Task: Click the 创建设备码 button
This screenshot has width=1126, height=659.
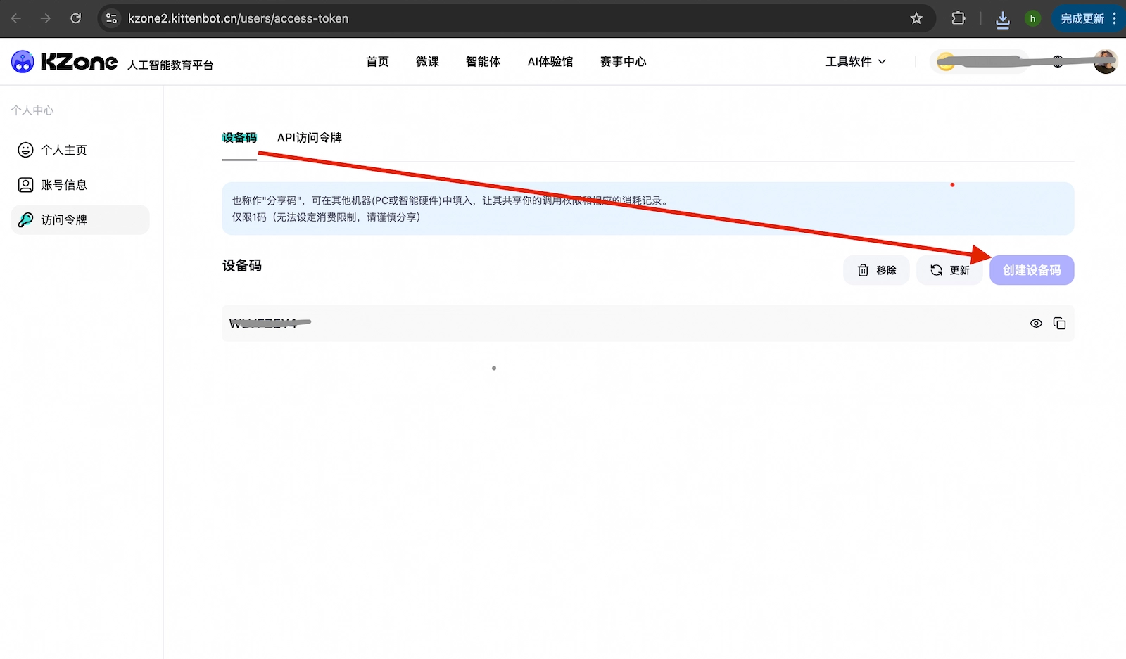Action: 1032,269
